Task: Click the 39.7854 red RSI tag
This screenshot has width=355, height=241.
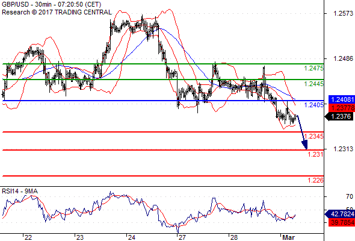Action: pos(342,222)
